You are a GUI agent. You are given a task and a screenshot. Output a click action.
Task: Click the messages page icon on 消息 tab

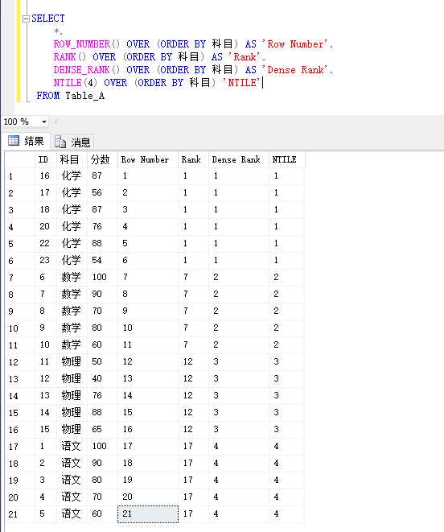60,142
